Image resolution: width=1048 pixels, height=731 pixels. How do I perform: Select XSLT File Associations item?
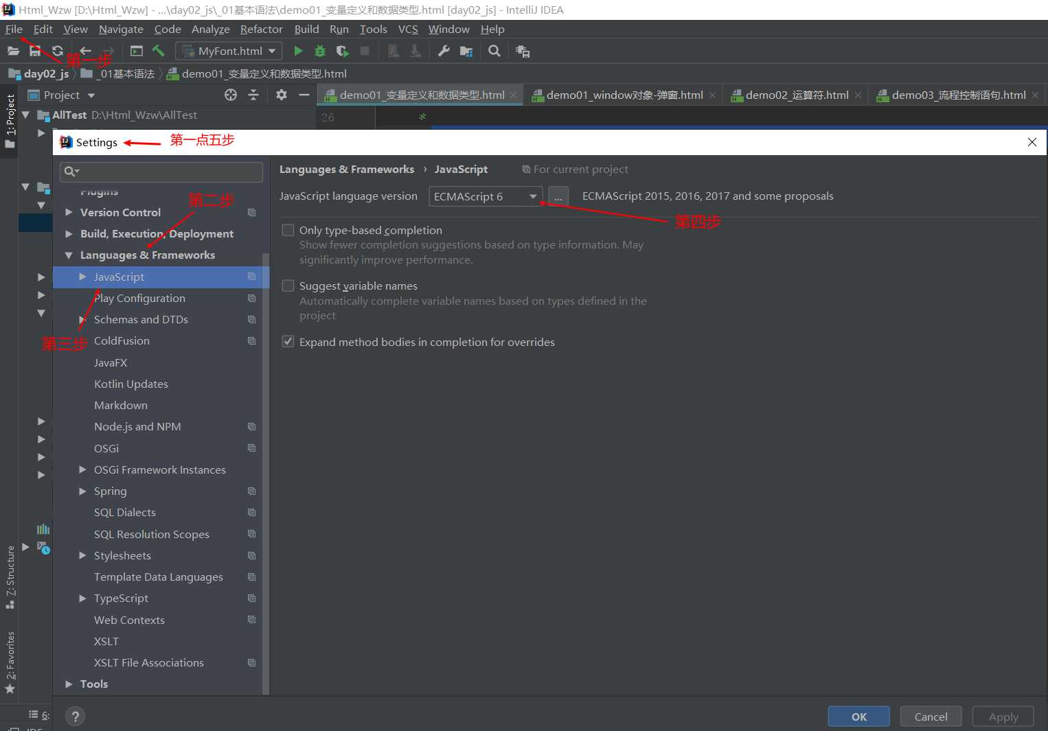click(149, 663)
